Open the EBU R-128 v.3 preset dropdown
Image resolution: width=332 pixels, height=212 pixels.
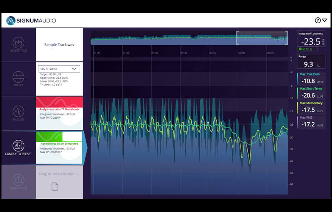point(59,69)
